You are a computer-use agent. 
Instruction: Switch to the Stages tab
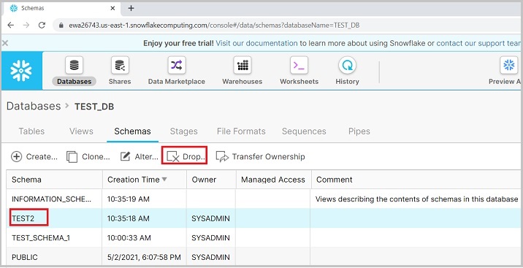[184, 131]
